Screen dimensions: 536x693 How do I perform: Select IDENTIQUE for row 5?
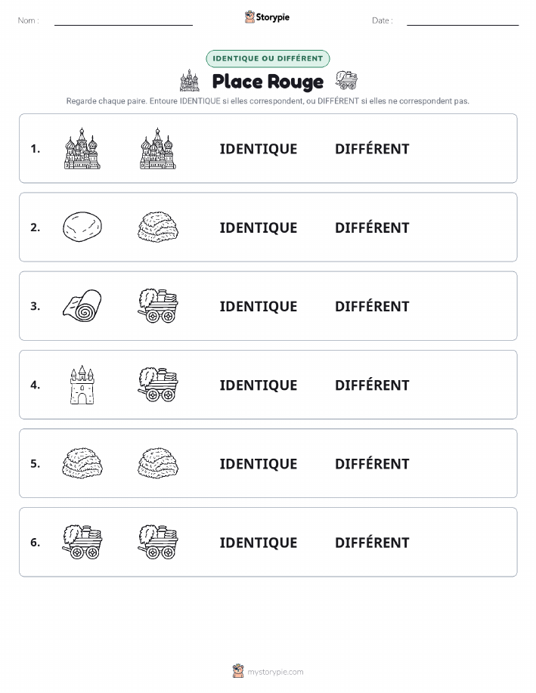click(x=259, y=464)
